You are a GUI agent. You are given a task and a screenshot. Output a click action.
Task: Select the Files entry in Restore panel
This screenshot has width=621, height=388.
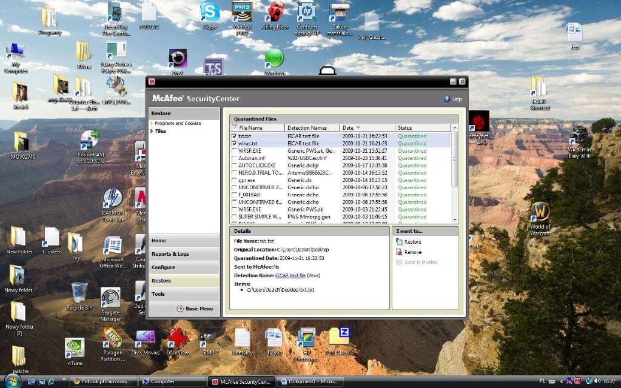(x=160, y=131)
